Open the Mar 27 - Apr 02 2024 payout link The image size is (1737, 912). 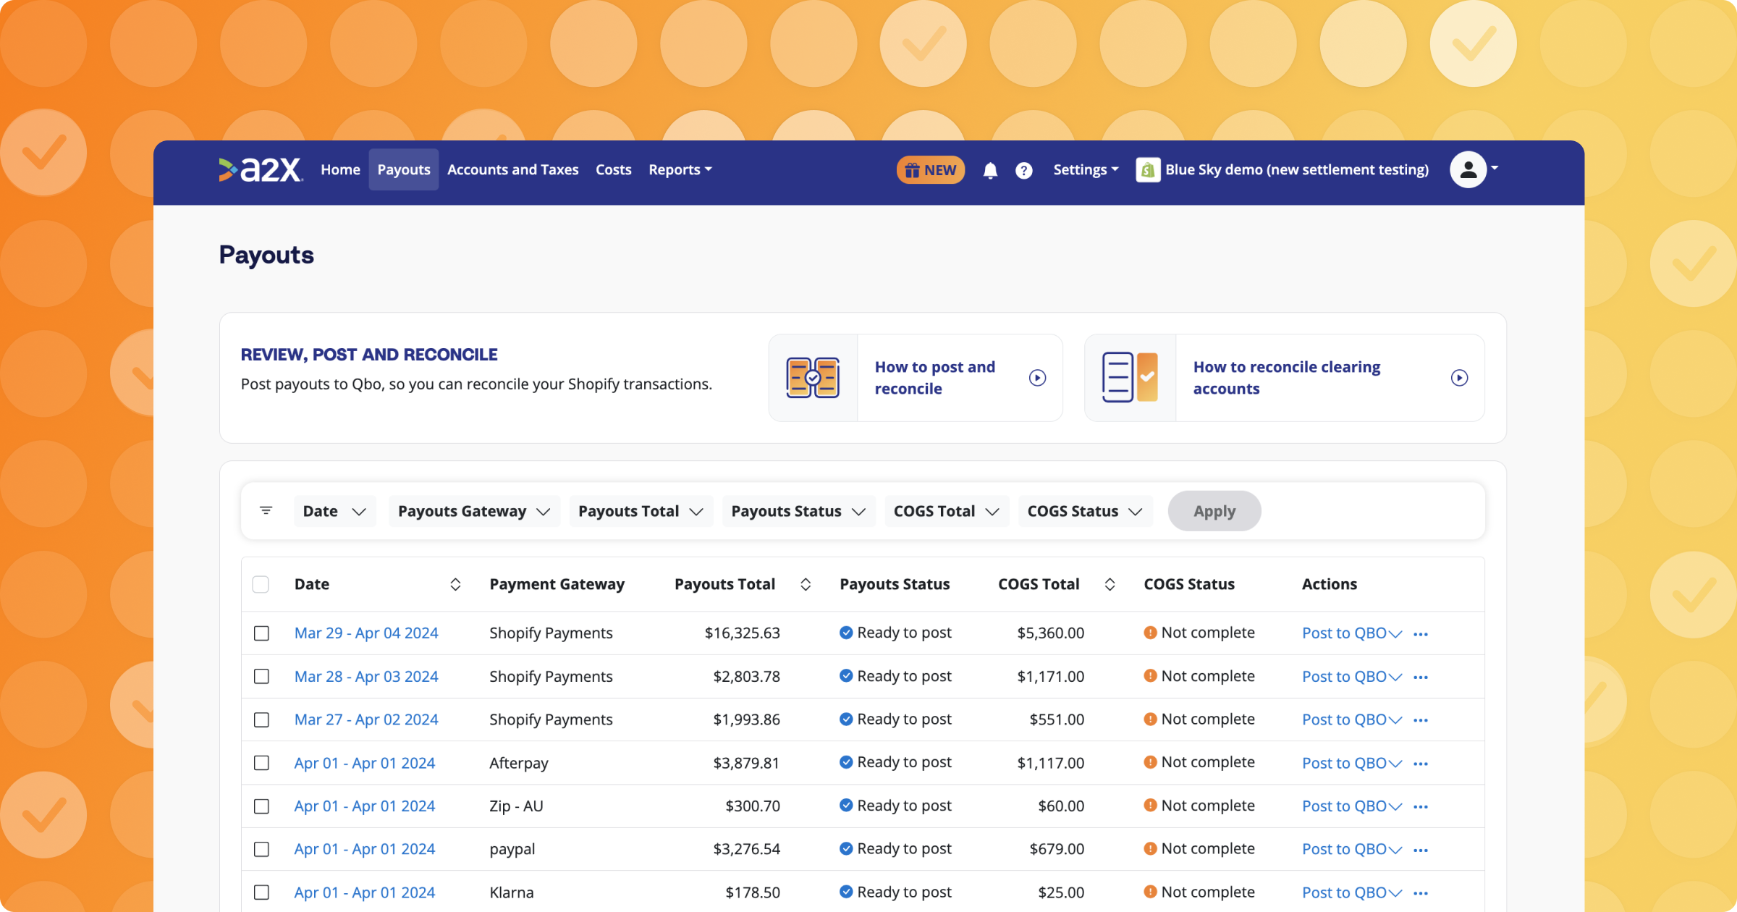(366, 719)
